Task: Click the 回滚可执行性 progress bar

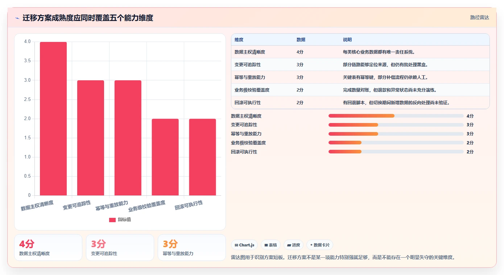Action: tap(396, 152)
